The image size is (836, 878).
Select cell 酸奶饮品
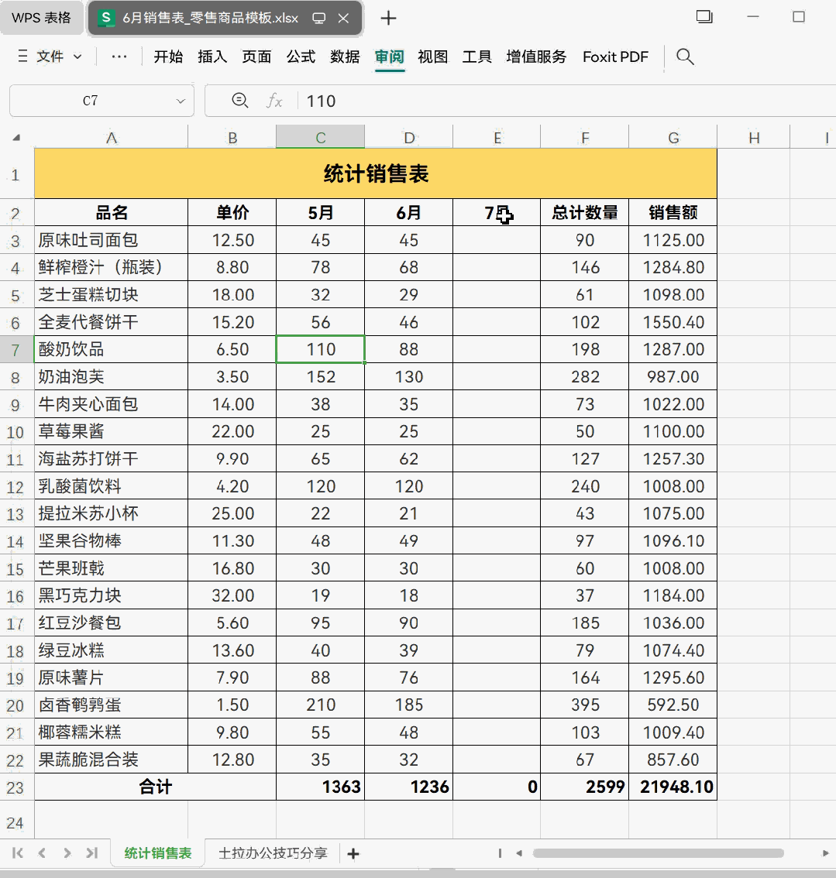tap(111, 349)
